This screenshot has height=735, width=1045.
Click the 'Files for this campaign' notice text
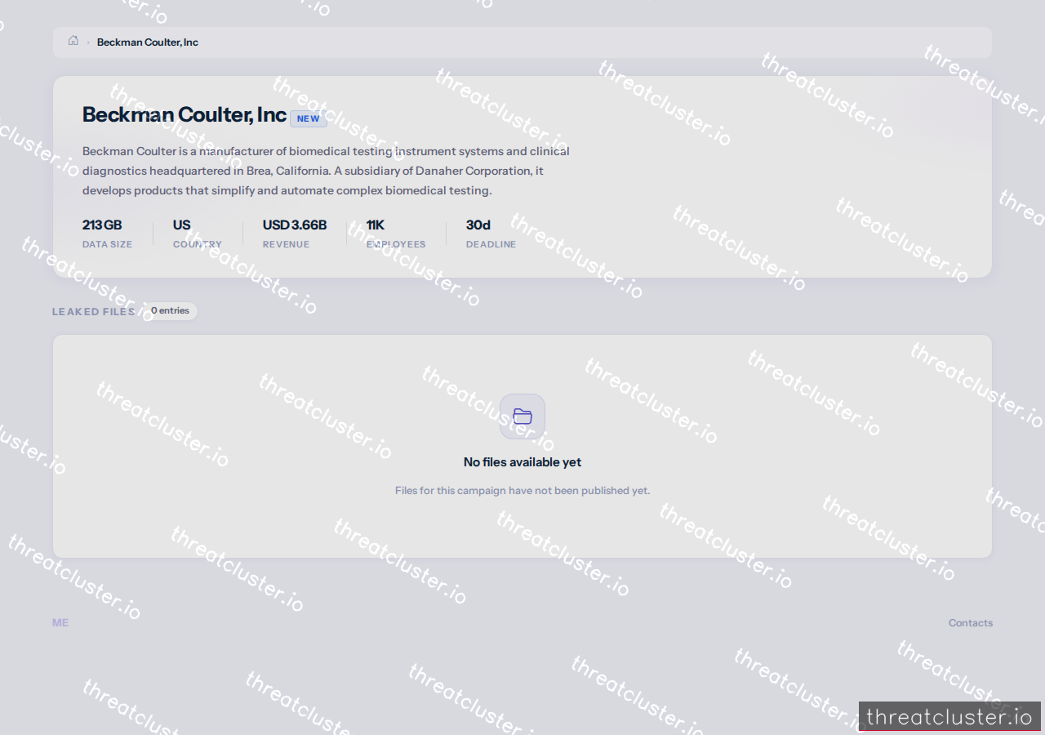coord(522,491)
